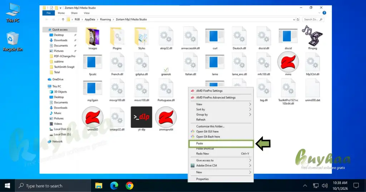Select Downloads under Quick access
The image size is (366, 192).
[61, 40]
